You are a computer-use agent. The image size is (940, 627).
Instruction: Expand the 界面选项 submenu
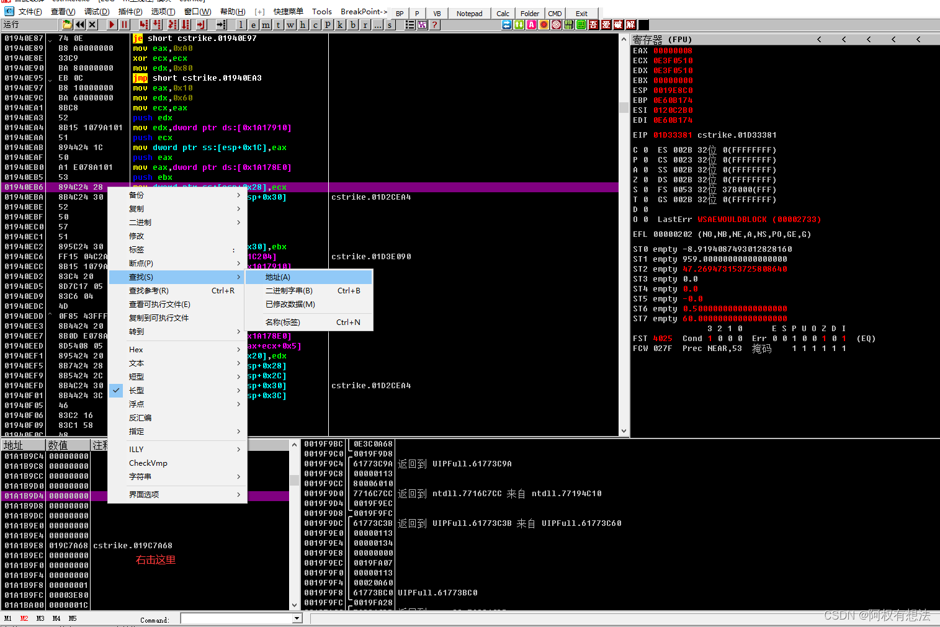click(177, 494)
